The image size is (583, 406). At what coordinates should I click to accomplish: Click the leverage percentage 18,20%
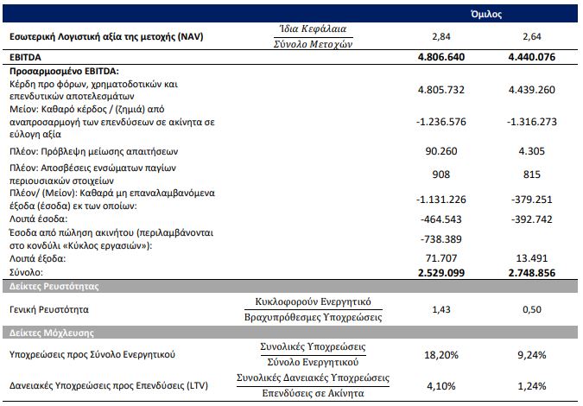pos(441,354)
